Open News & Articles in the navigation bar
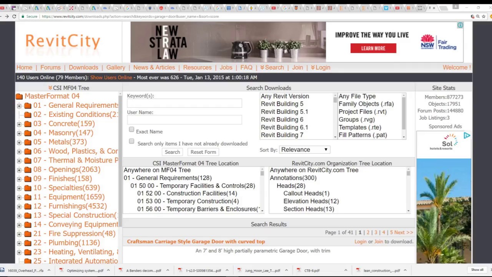The height and width of the screenshot is (277, 492). point(154,67)
